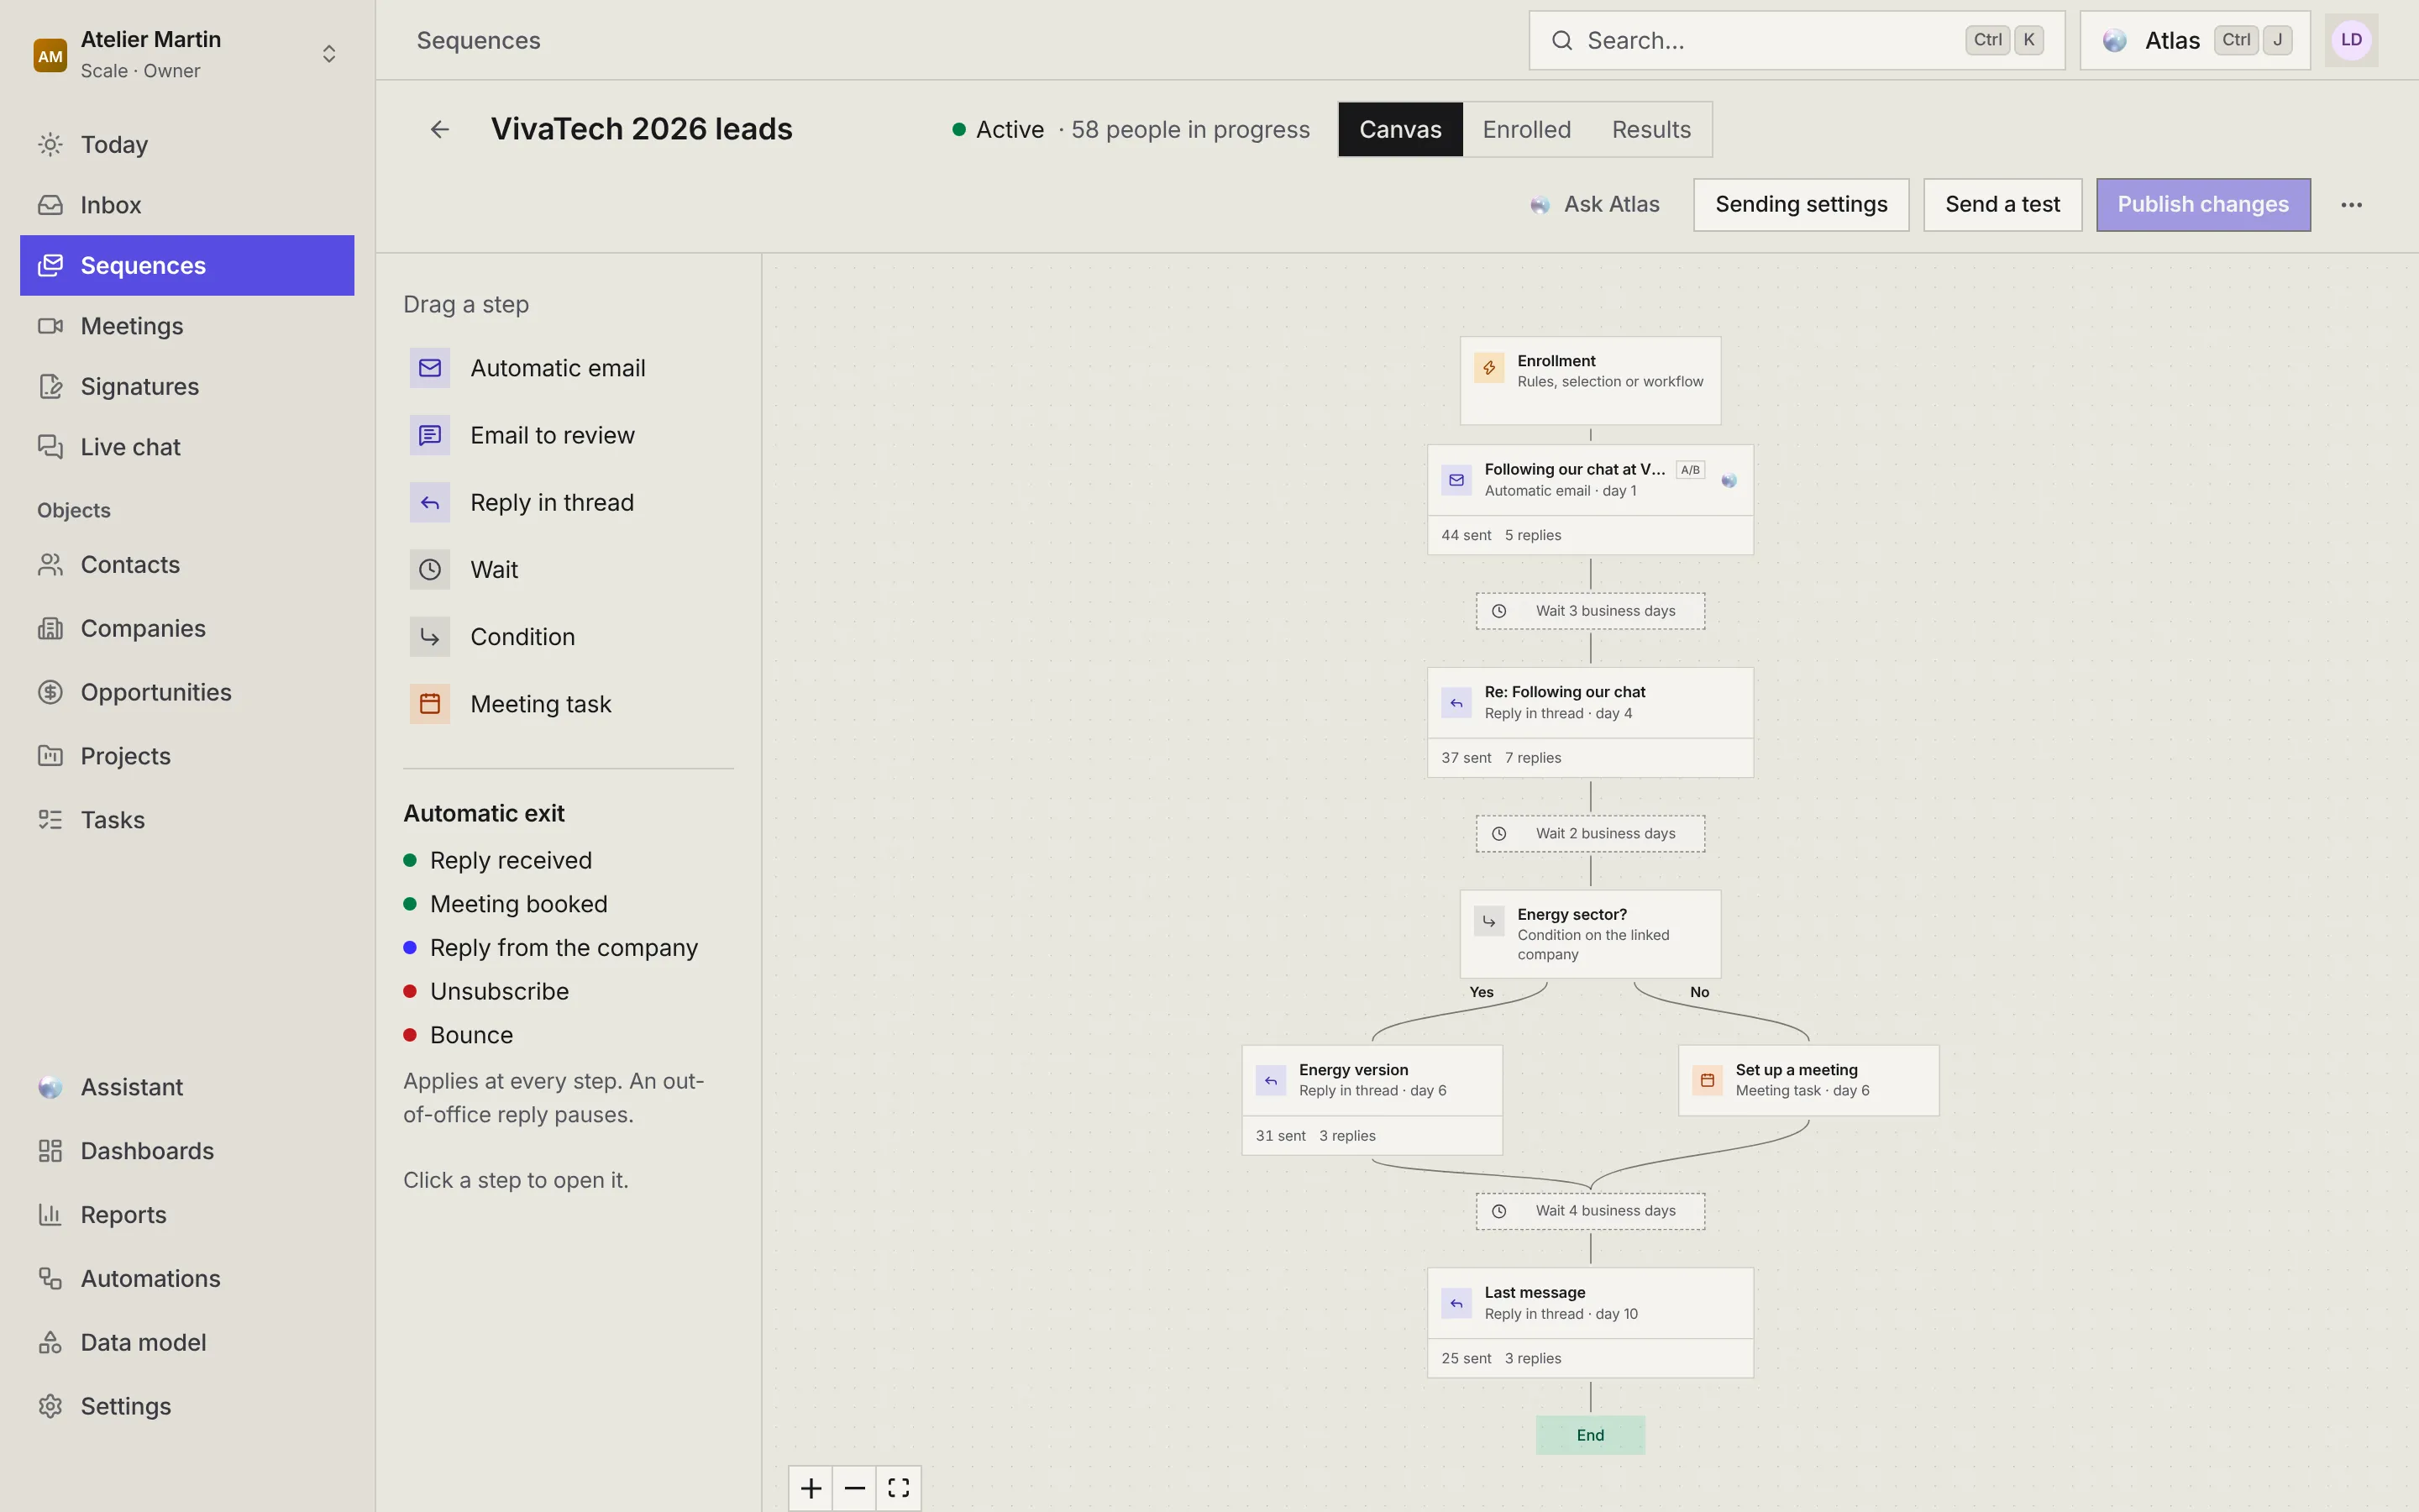2419x1512 pixels.
Task: Go to Opportunities in the sidebar
Action: click(187, 692)
